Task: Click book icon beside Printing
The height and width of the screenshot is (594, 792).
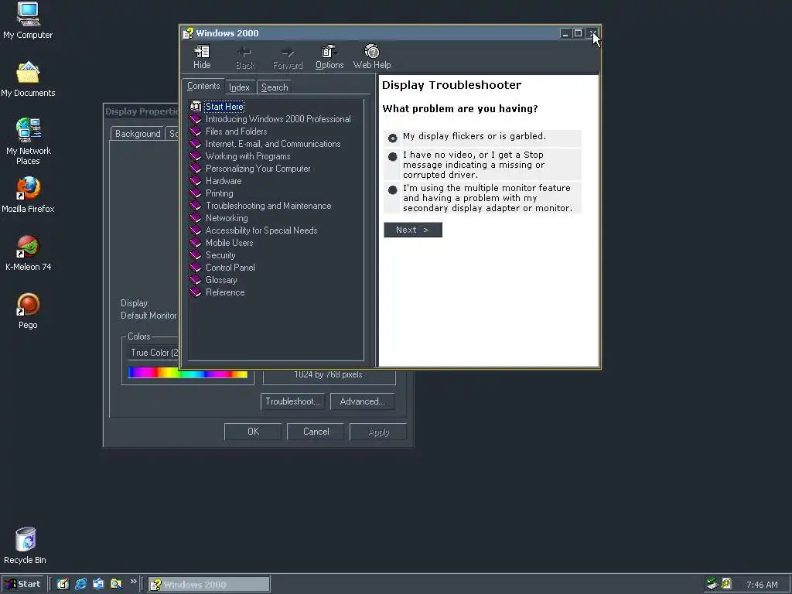Action: (x=196, y=193)
